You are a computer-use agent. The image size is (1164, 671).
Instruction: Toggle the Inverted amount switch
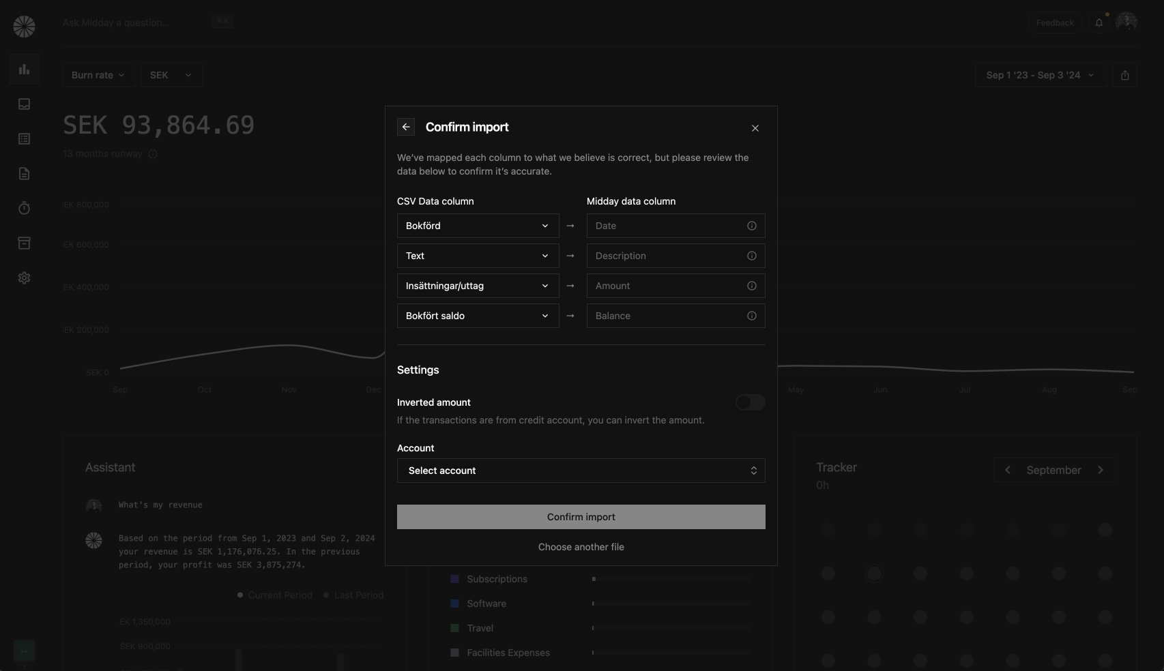click(750, 402)
